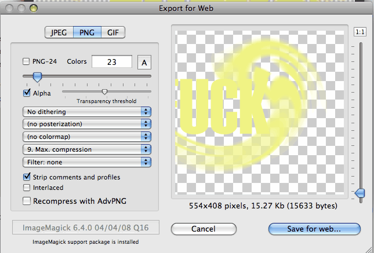Click the Cancel button
The image size is (374, 253).
(204, 229)
